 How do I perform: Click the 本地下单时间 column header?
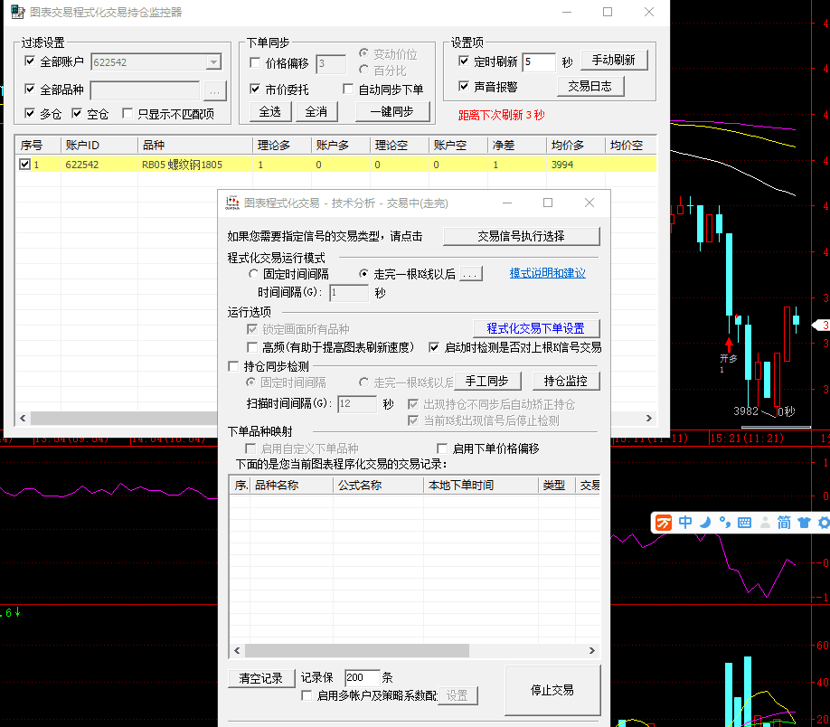point(479,486)
